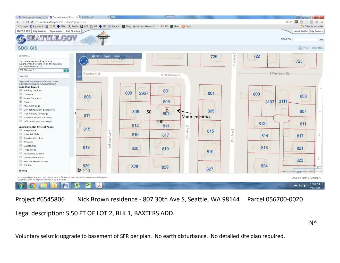Go back with the browser back arrow

pyautogui.click(x=18, y=22)
